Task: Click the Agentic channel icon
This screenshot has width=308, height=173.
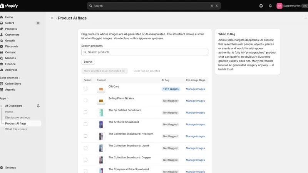Action: click(2, 90)
